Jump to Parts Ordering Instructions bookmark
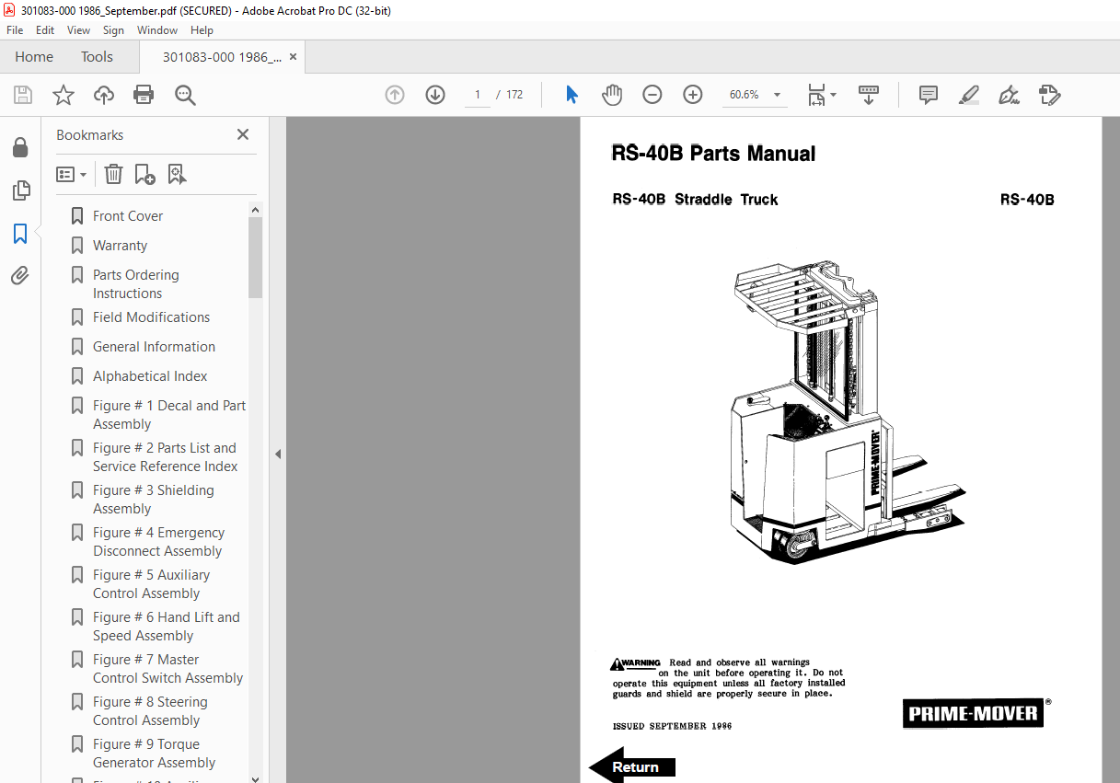The width and height of the screenshot is (1120, 783). point(136,284)
